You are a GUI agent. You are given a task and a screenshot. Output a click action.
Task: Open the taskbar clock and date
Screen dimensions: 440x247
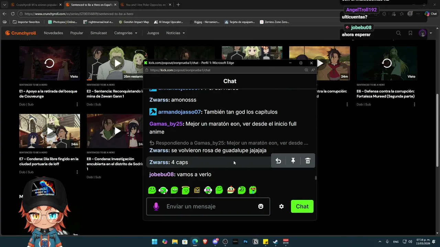tap(423, 242)
